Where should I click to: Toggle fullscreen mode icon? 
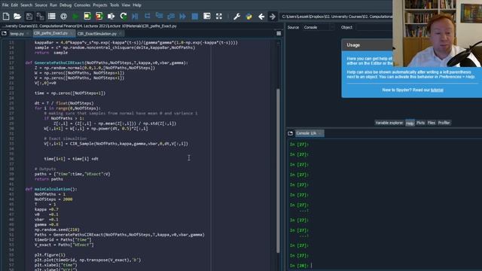click(x=219, y=17)
